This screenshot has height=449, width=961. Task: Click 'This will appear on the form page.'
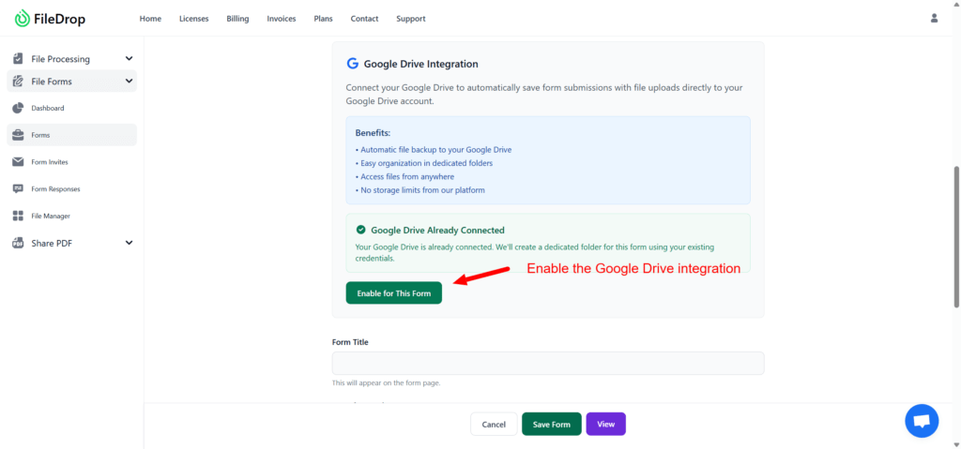point(386,382)
